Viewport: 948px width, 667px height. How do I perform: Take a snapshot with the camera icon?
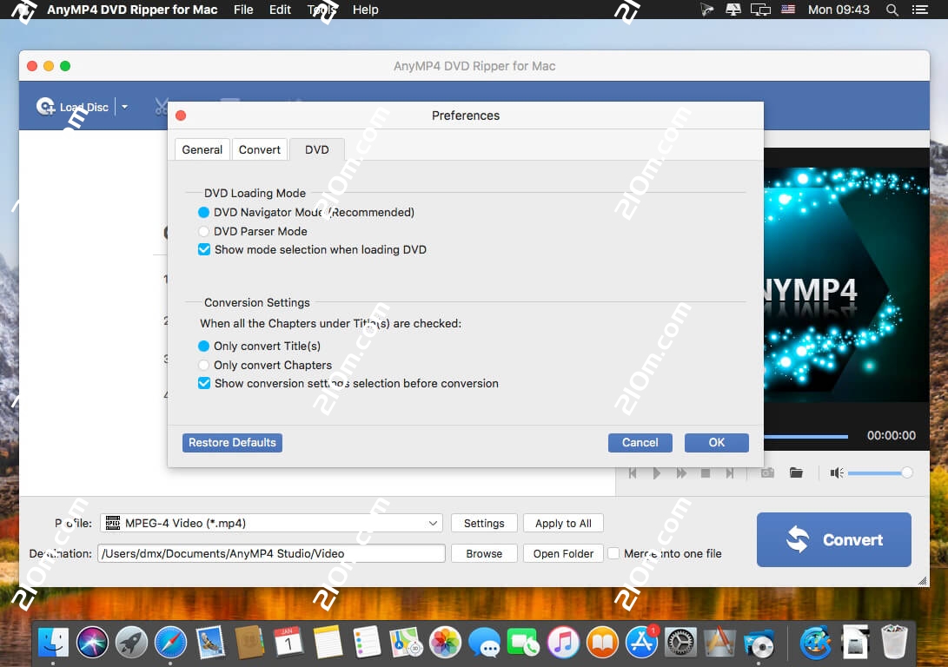point(767,472)
